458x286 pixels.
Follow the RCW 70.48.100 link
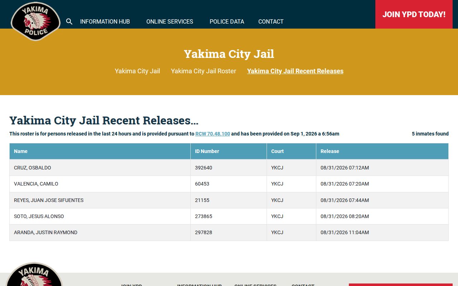click(x=213, y=134)
